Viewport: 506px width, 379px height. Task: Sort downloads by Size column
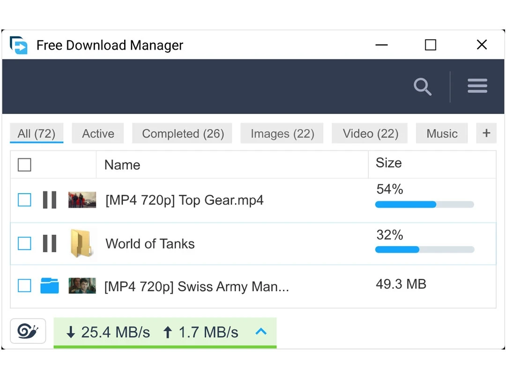coord(388,163)
